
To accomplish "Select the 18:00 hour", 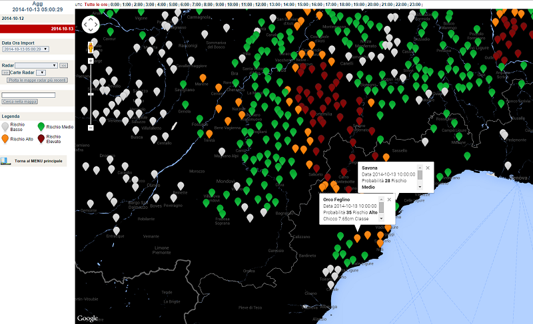I will point(344,5).
